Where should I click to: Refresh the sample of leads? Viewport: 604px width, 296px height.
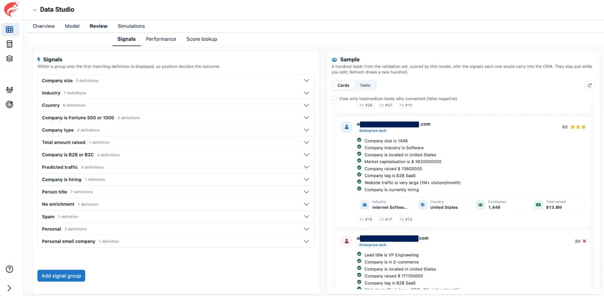[589, 85]
